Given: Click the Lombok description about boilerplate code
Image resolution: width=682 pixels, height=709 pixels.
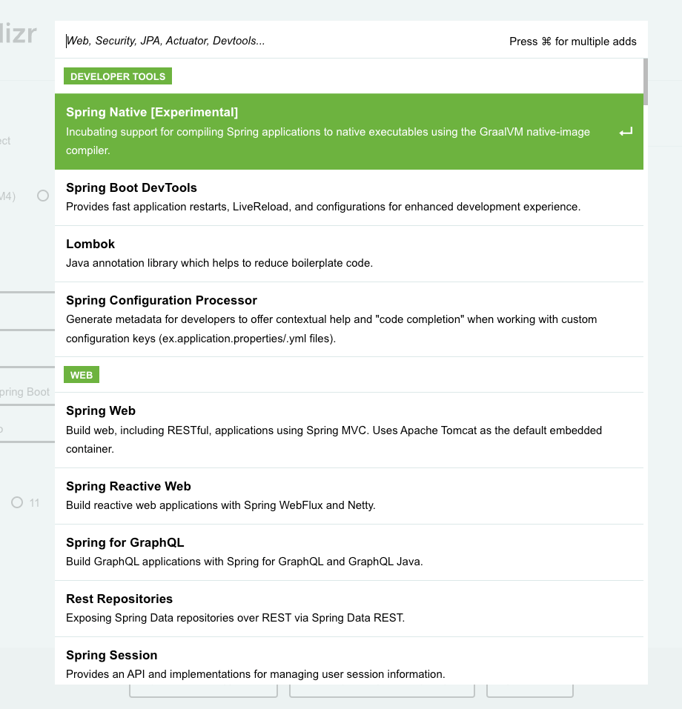Looking at the screenshot, I should [x=219, y=263].
